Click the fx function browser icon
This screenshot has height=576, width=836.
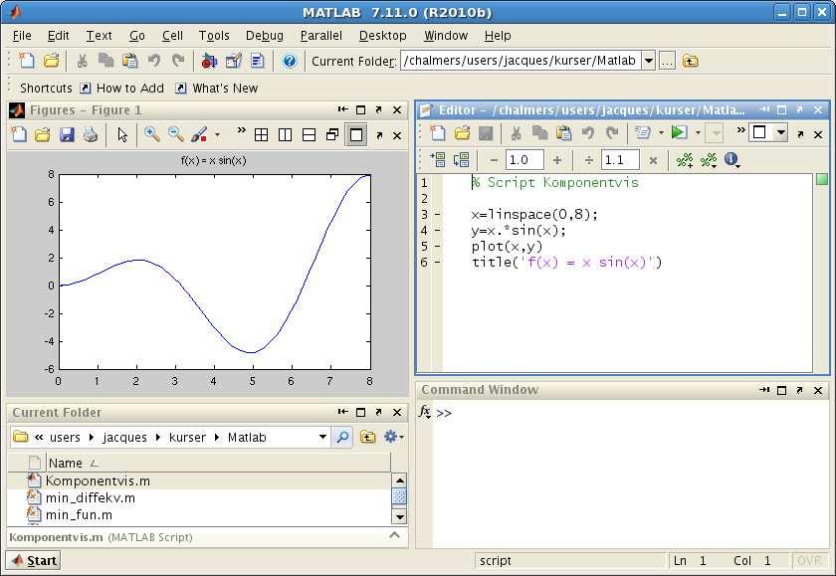[425, 412]
